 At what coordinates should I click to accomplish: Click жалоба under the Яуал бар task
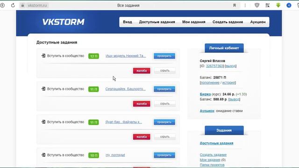(142, 137)
